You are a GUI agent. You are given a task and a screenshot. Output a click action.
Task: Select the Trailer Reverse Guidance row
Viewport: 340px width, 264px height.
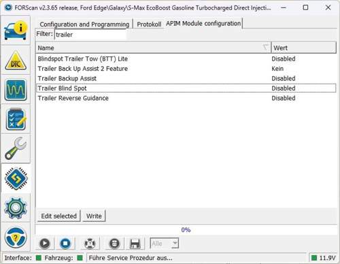click(x=186, y=98)
